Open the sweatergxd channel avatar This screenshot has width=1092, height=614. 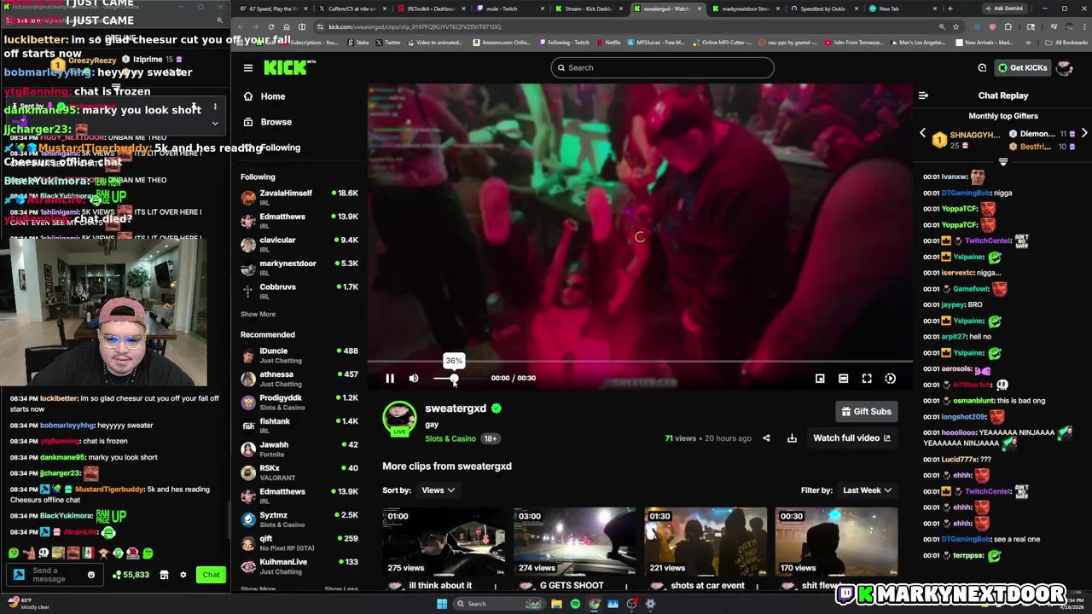[x=399, y=417]
